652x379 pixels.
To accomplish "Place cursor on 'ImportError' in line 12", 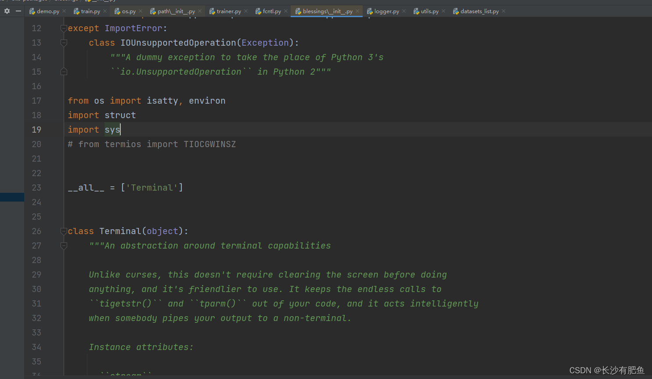I will [x=133, y=28].
